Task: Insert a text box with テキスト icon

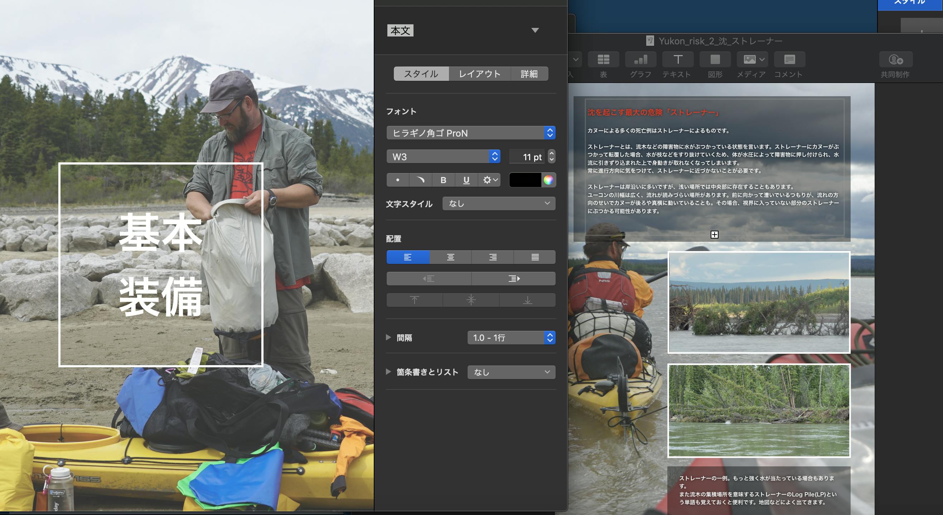Action: pyautogui.click(x=678, y=60)
